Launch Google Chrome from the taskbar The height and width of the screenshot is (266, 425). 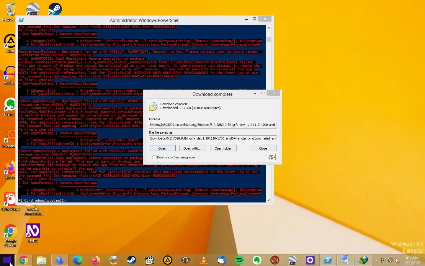[24, 260]
